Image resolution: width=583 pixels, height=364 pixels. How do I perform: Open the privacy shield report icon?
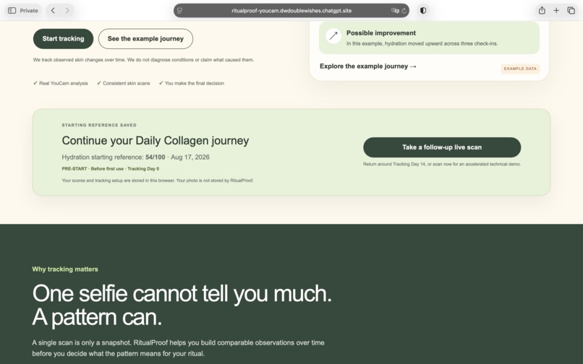[x=422, y=10]
